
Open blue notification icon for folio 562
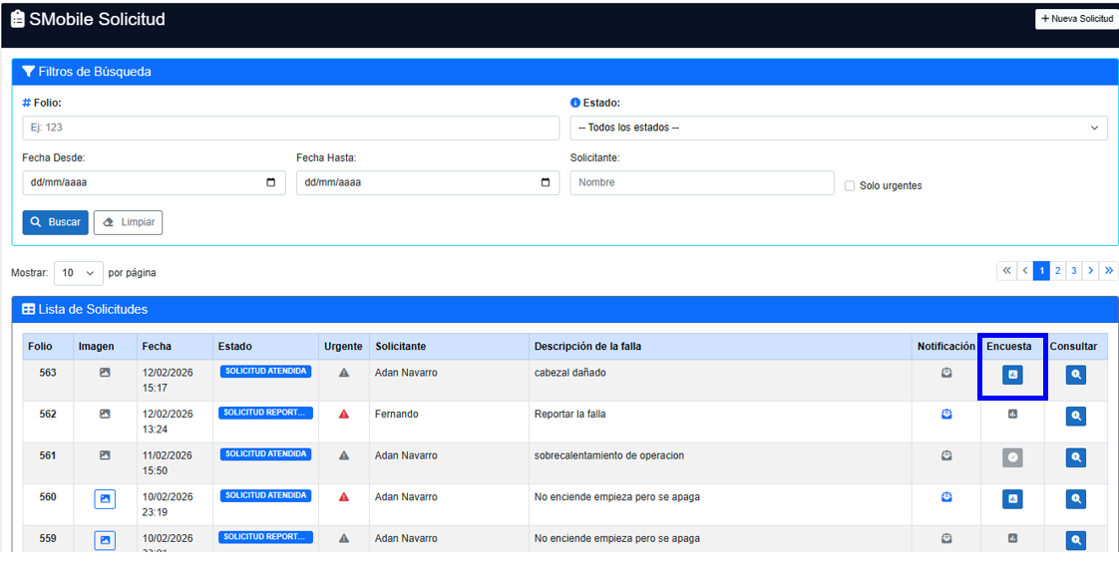point(946,414)
